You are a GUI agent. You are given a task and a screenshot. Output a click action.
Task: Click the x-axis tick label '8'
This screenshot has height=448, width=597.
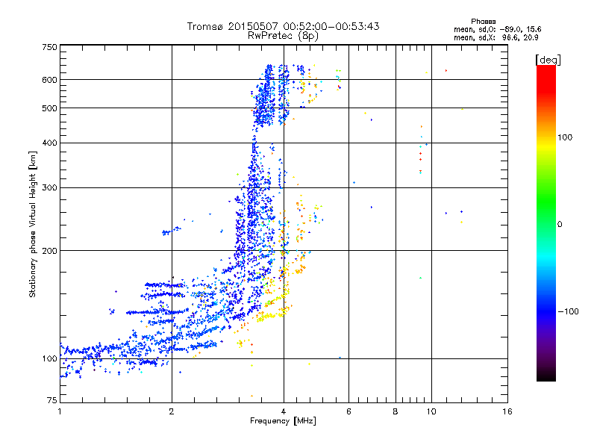tap(396, 411)
